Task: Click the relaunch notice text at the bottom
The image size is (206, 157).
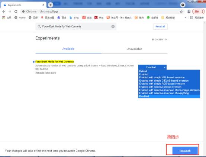Action: [x=51, y=151]
